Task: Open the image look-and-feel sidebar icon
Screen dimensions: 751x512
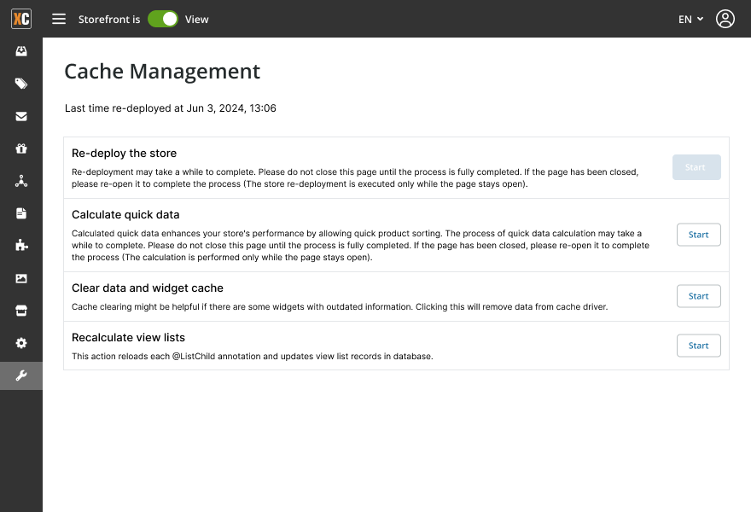Action: tap(21, 278)
